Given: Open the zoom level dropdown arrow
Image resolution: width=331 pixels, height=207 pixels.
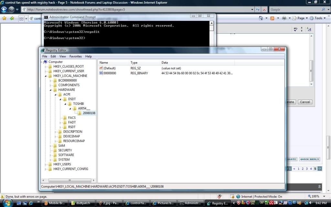Looking at the screenshot, I should tap(324, 196).
